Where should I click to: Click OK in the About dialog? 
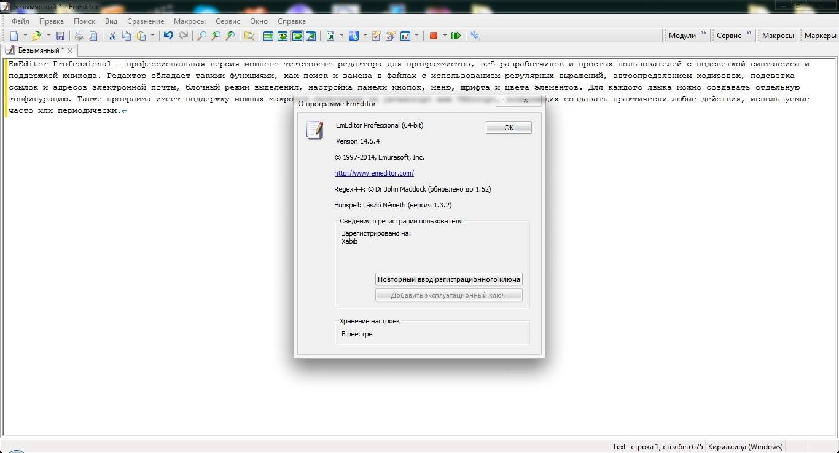[509, 128]
